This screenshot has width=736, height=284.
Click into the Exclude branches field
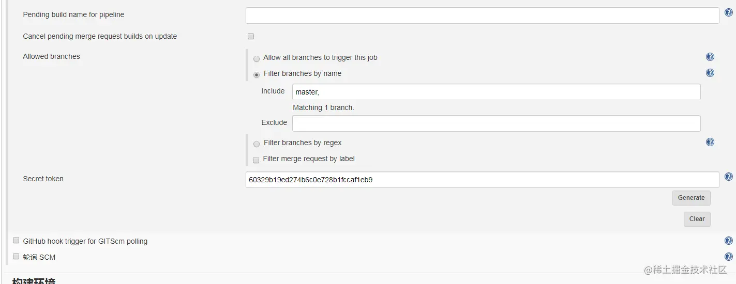(496, 123)
